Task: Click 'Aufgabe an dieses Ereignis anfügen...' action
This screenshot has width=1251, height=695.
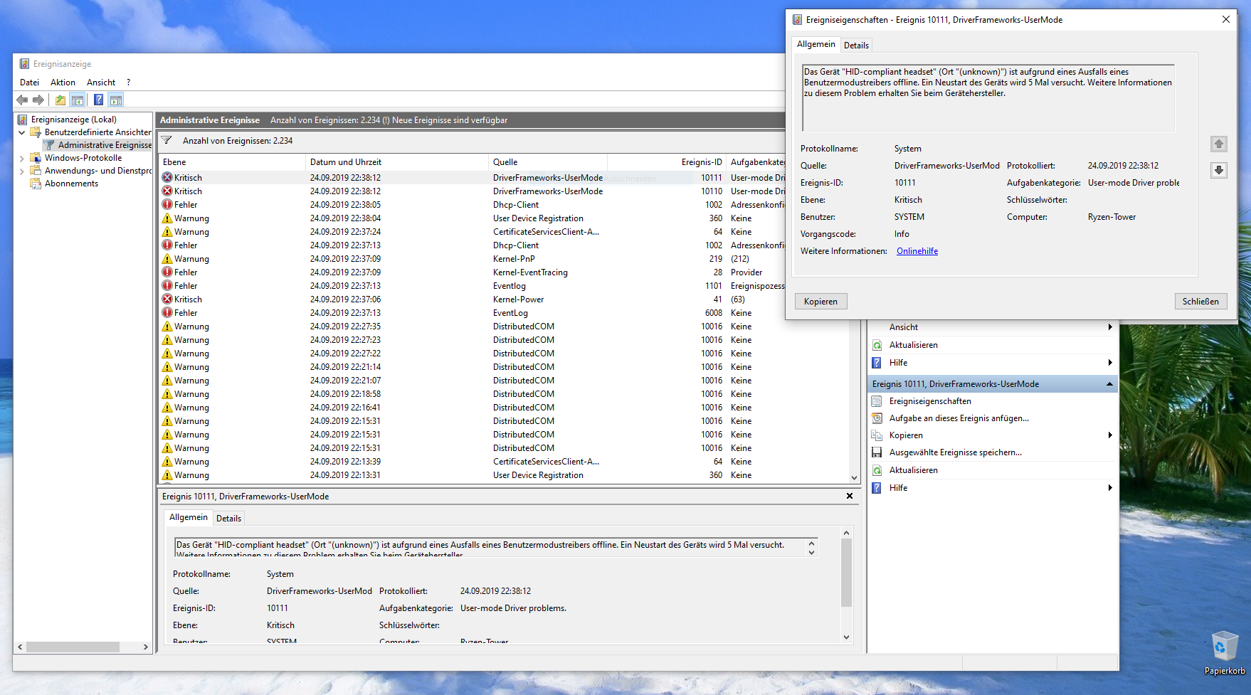Action: [959, 418]
